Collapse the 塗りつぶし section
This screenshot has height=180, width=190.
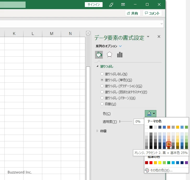point(97,66)
